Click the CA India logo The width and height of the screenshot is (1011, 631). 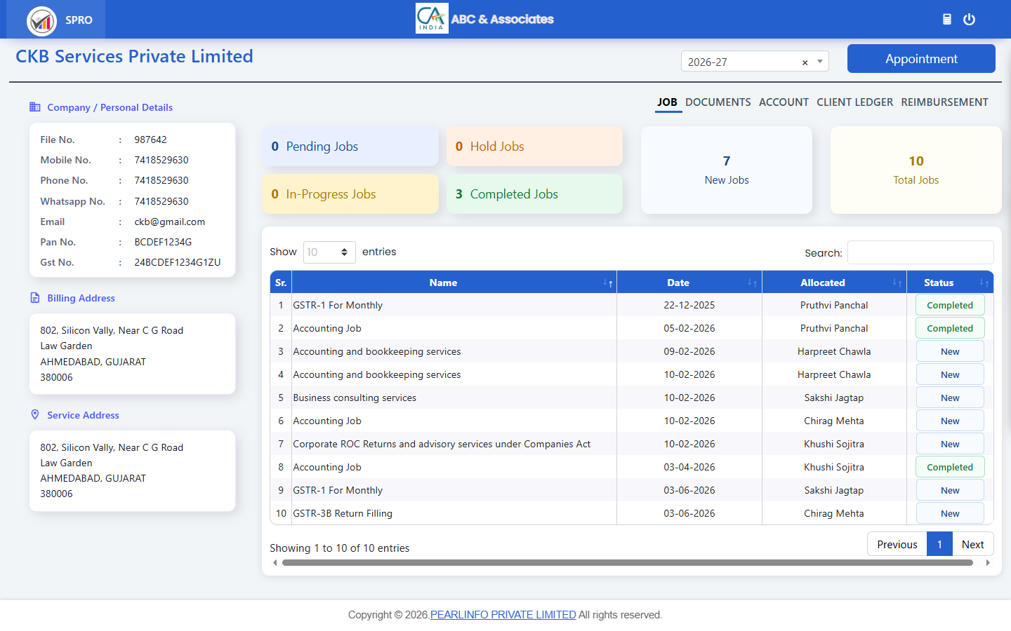[x=432, y=18]
